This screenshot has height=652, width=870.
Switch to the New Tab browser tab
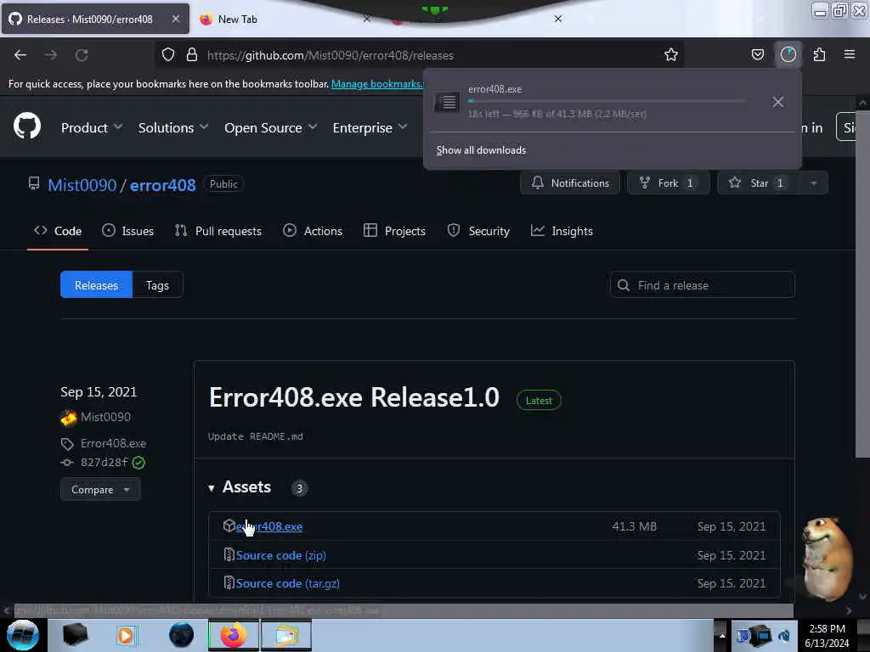point(238,20)
